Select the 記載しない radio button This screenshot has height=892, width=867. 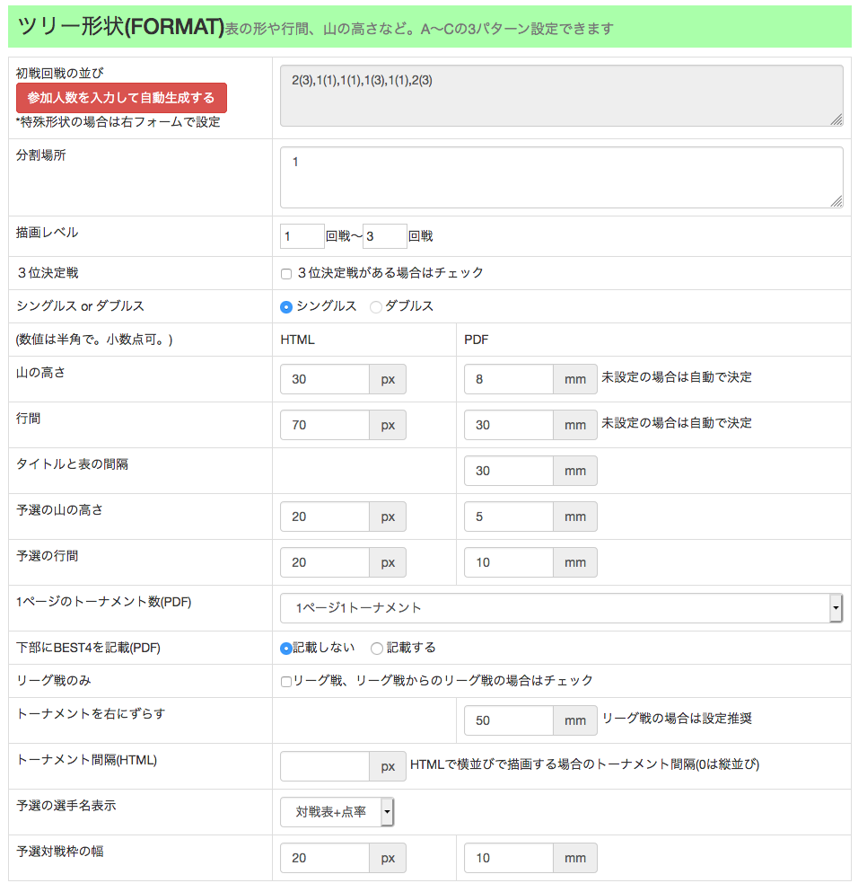(x=286, y=649)
